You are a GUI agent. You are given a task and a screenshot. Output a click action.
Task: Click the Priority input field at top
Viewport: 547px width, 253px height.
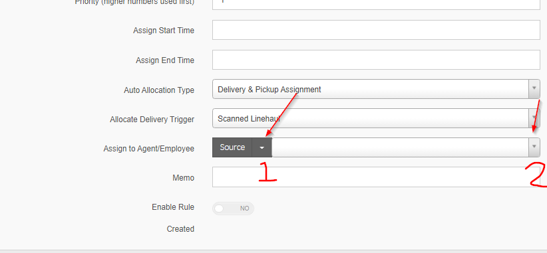click(x=376, y=5)
